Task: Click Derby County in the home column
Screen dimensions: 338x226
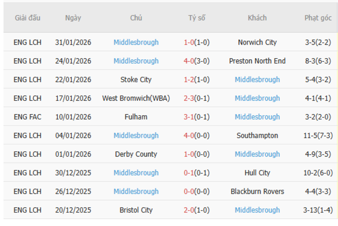Action: 136,154
